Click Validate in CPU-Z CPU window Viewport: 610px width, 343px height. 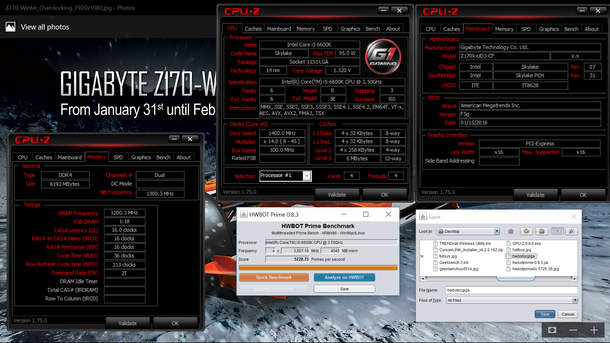337,195
